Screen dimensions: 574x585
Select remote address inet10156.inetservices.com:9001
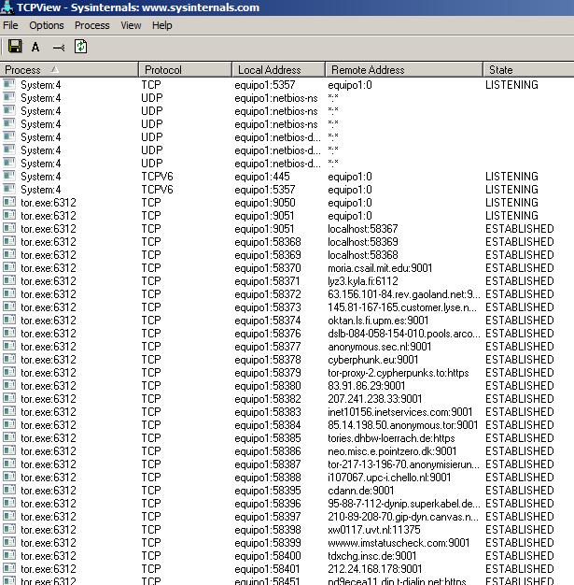(x=400, y=412)
